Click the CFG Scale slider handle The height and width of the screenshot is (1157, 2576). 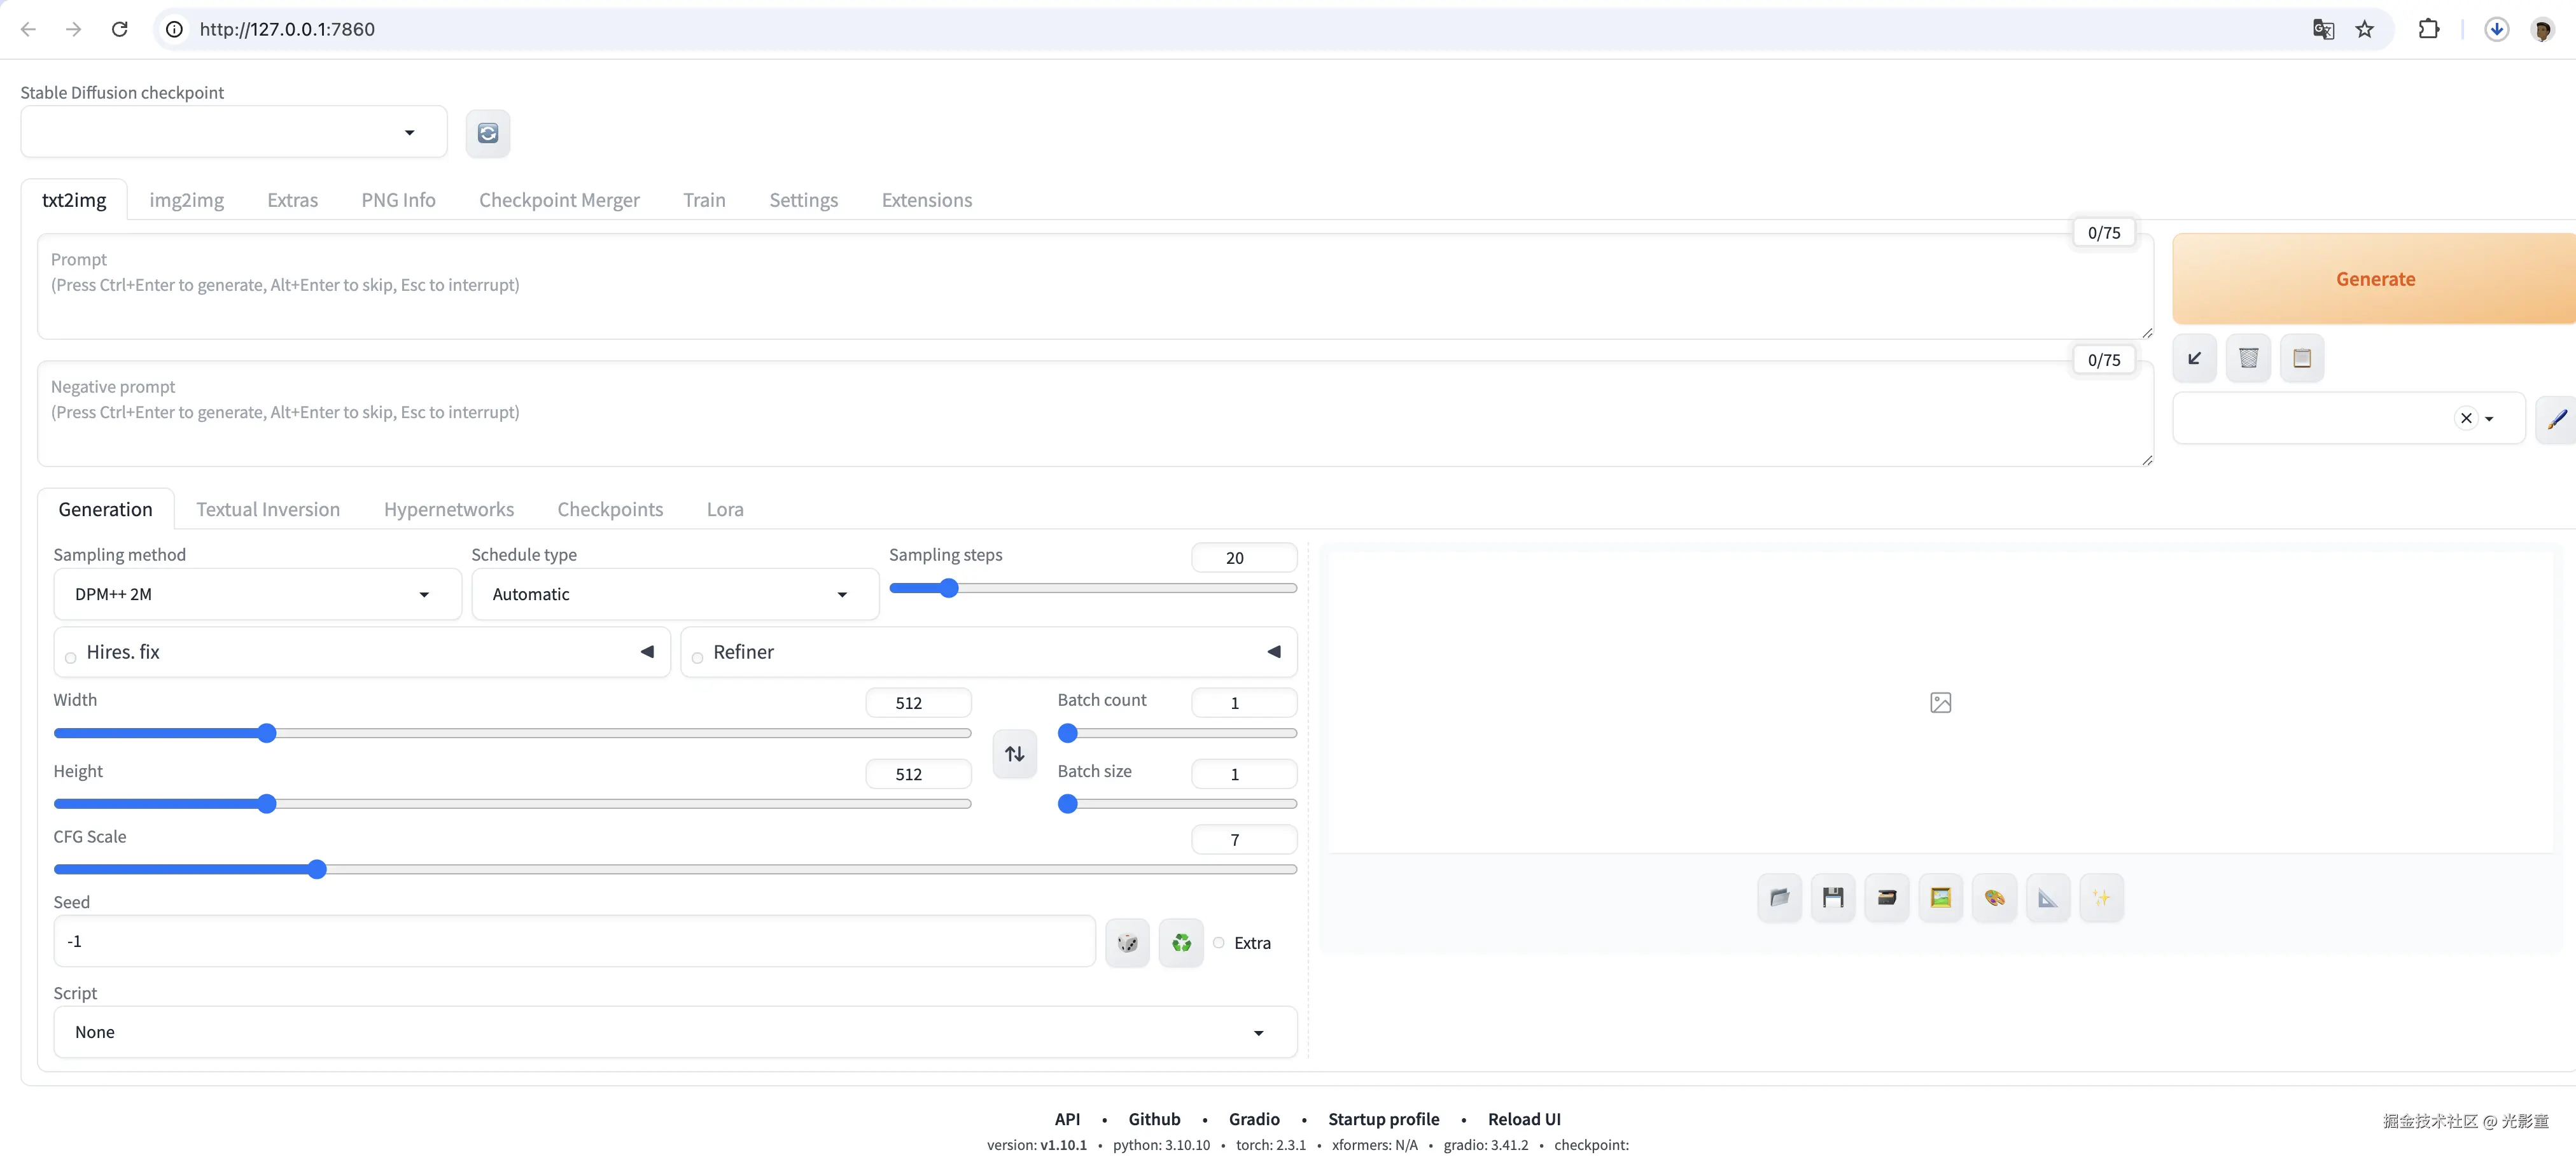click(x=317, y=869)
